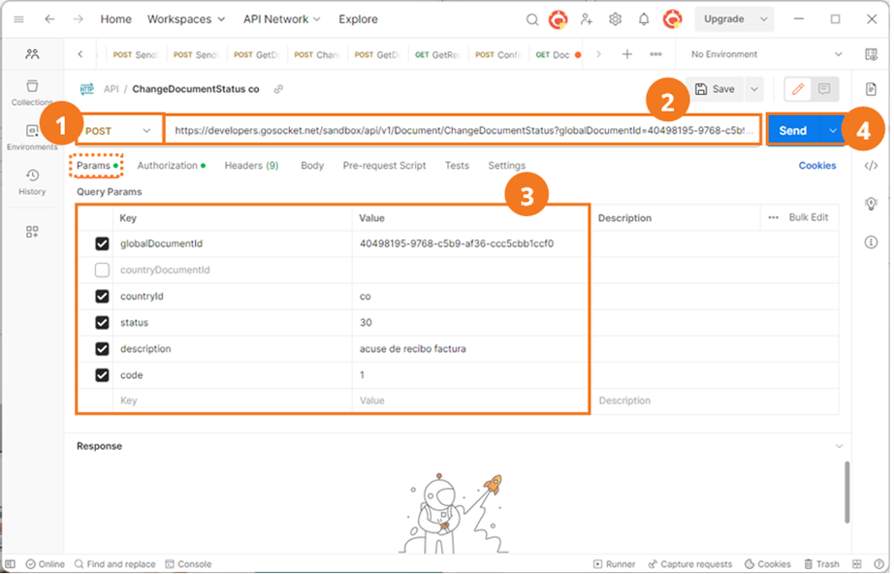Click the Send button
The width and height of the screenshot is (894, 574).
[x=793, y=131]
